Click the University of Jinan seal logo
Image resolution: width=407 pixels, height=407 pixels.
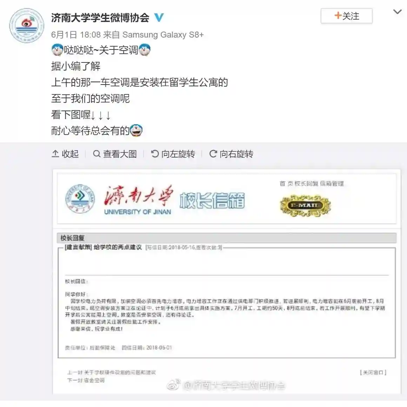pos(80,199)
